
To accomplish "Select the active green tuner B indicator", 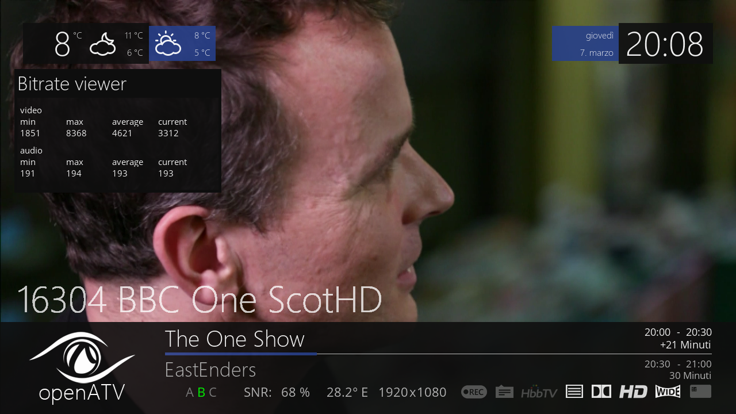I will pyautogui.click(x=201, y=393).
